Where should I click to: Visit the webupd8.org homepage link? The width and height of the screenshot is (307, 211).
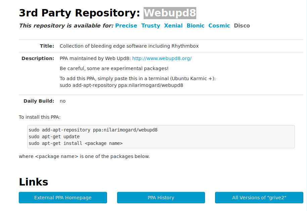pyautogui.click(x=162, y=58)
